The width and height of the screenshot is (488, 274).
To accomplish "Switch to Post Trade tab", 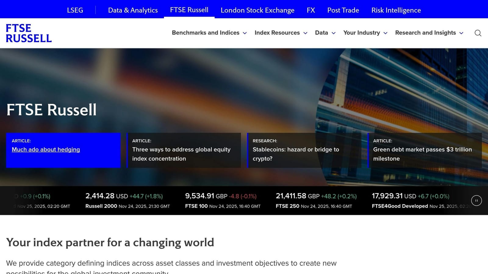I will pyautogui.click(x=343, y=10).
